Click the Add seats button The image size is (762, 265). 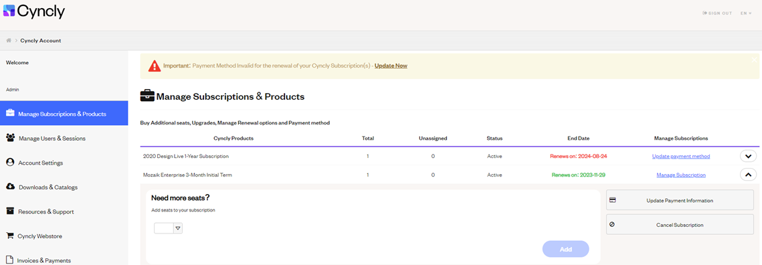[x=566, y=249]
